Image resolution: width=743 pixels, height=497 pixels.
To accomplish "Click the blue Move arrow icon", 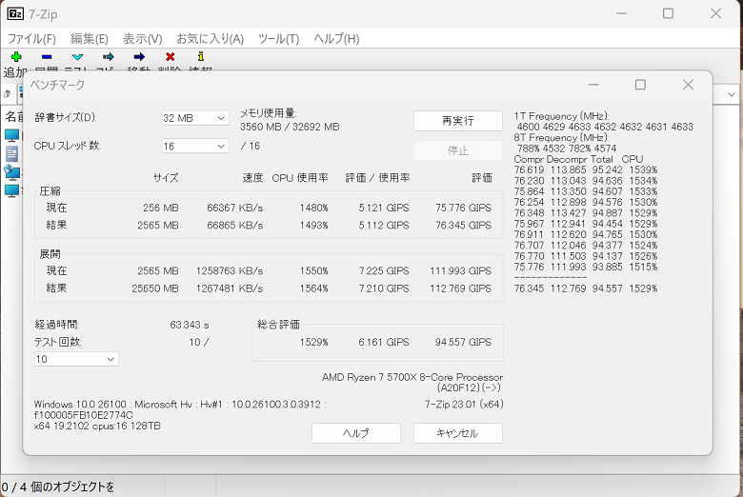I will click(139, 57).
